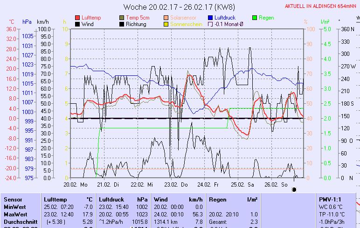Image resolution: width=360 pixels, height=228 pixels.
Task: Open the AKTUELL IN ALDINGEN 654mNN link
Action: 322,7
